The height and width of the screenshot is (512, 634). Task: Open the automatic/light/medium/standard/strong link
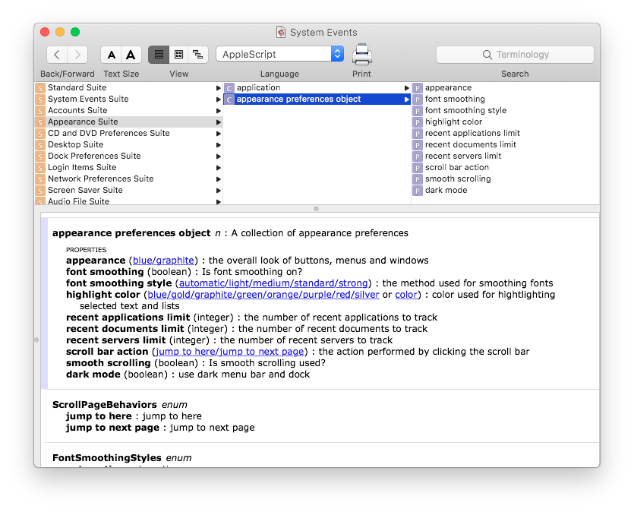coord(273,283)
